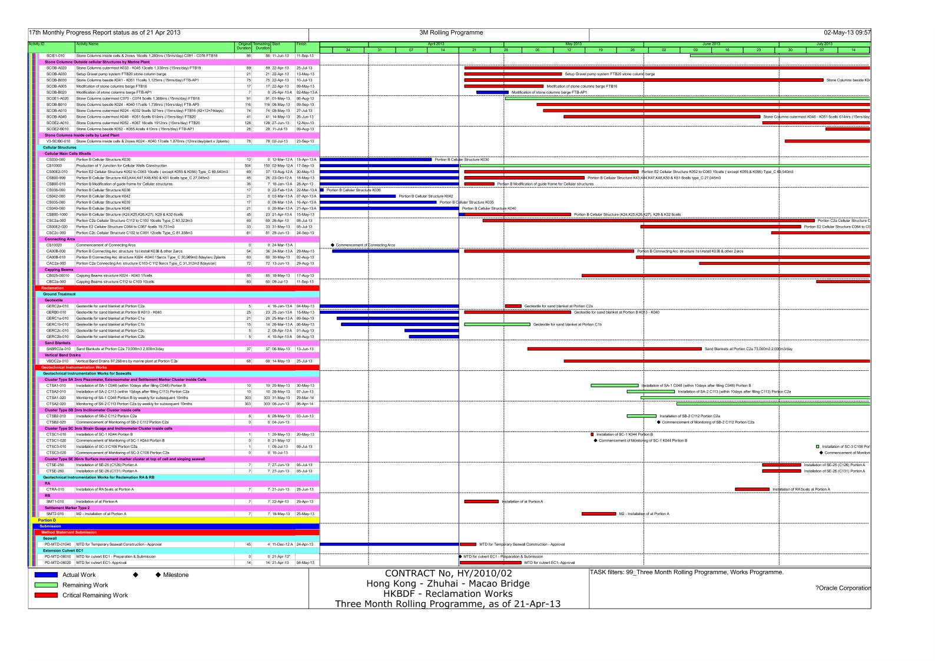Click the green bar for Installation of SB-2 C112
This screenshot has width=935, height=661.
[x=641, y=416]
